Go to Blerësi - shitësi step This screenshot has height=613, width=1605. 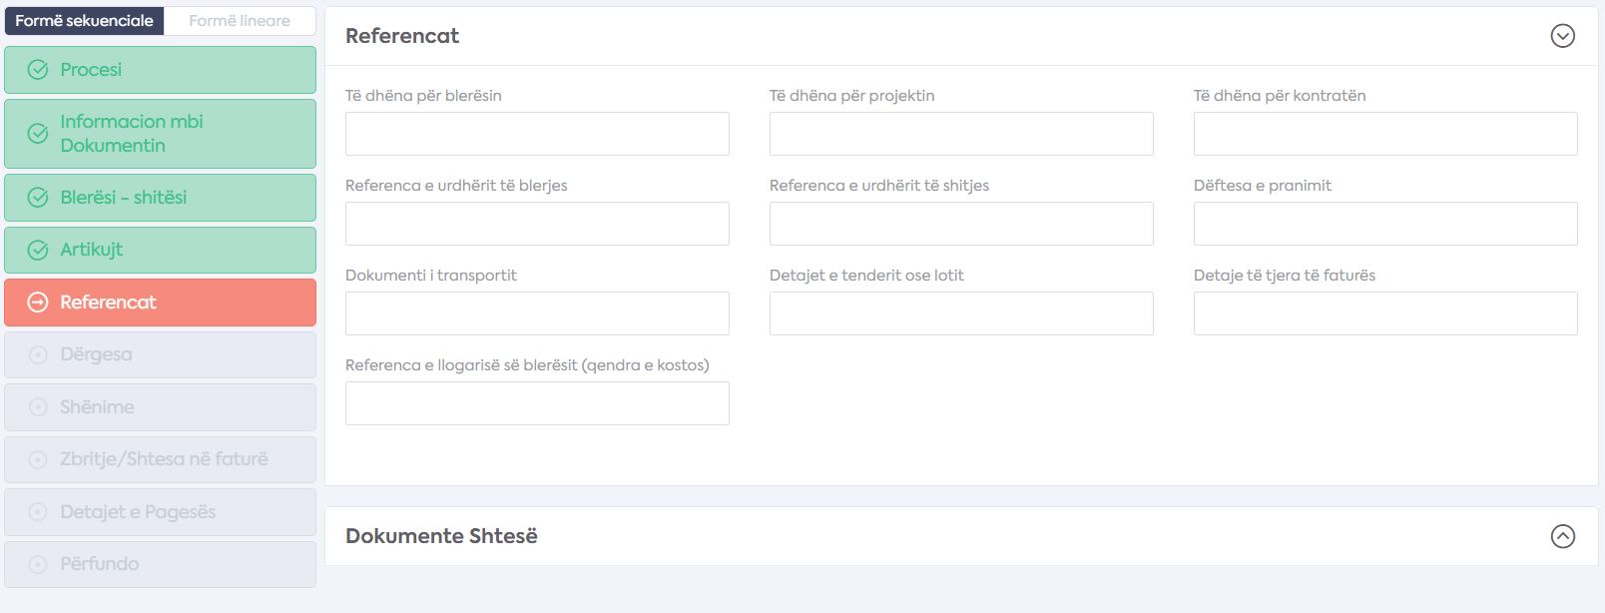pyautogui.click(x=160, y=198)
